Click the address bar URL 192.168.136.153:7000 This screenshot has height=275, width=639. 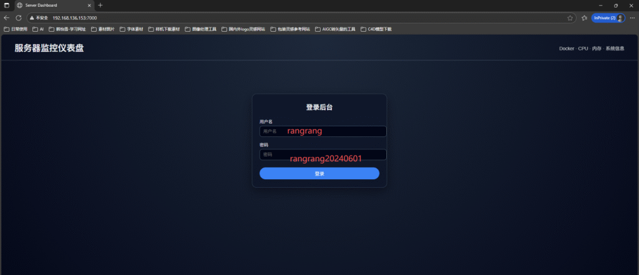tap(75, 18)
